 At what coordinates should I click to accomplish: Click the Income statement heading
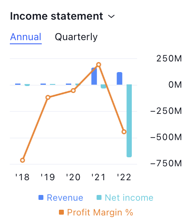tap(56, 16)
